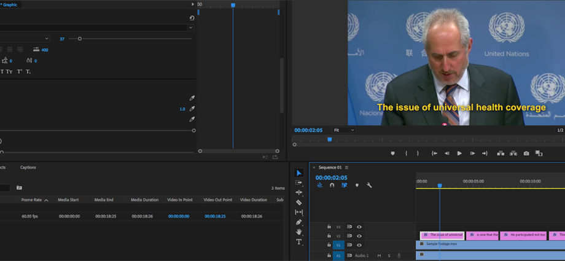Viewport: 565px width, 261px height.
Task: Open the wide dropdown below the reset icon
Action: (x=96, y=28)
